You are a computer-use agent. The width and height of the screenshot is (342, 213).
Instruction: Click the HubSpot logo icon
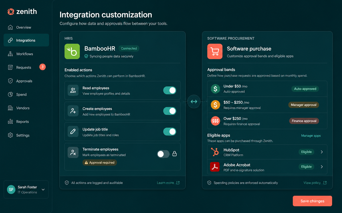[x=215, y=152]
